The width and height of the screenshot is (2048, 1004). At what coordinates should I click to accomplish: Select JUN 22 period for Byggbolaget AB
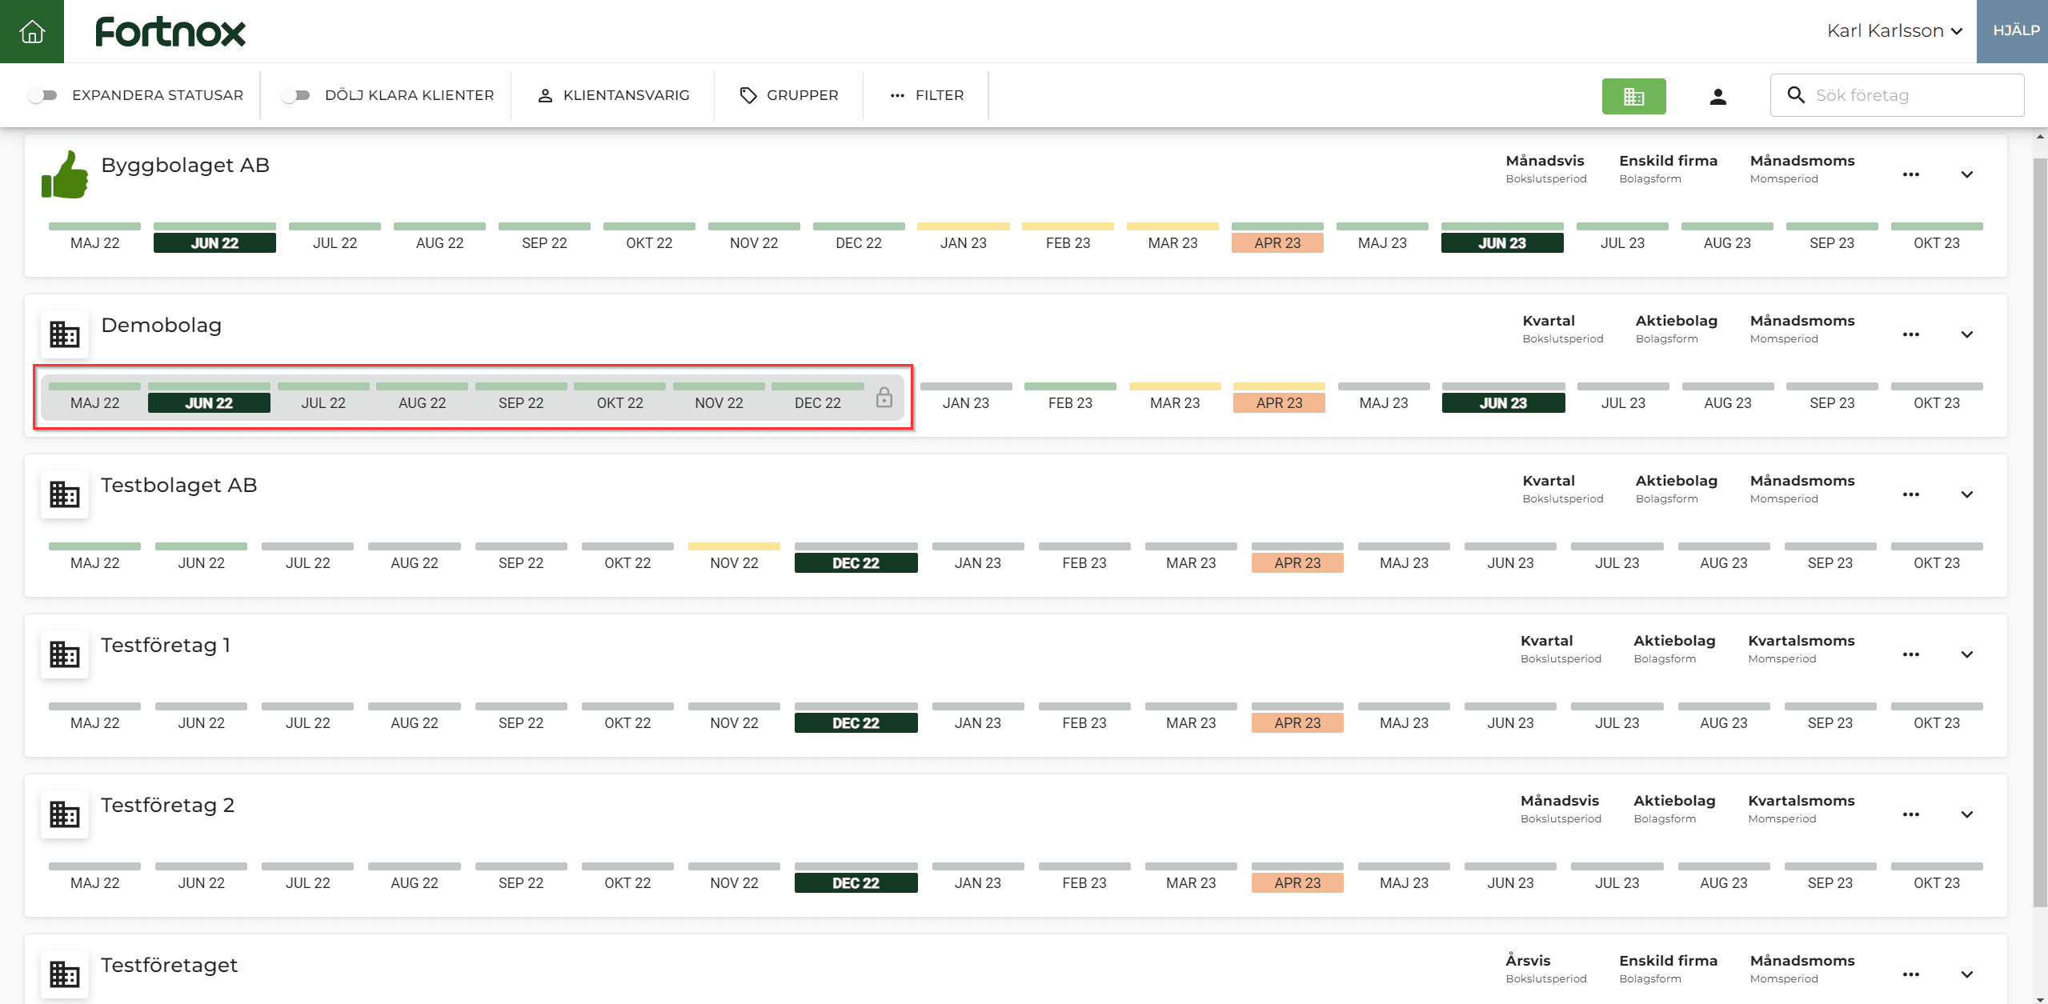point(214,242)
